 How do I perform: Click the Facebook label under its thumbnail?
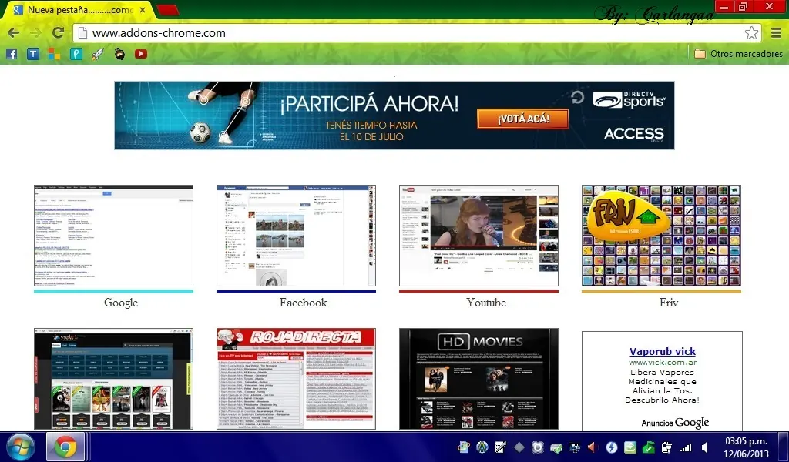pyautogui.click(x=304, y=303)
